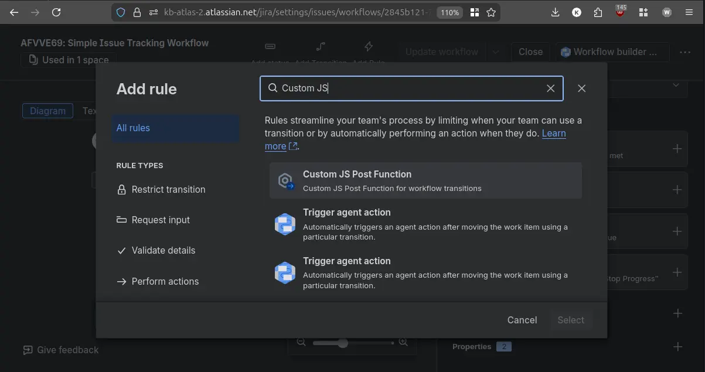Filter by Perform actions rule type
Viewport: 705px width, 372px height.
(x=165, y=282)
